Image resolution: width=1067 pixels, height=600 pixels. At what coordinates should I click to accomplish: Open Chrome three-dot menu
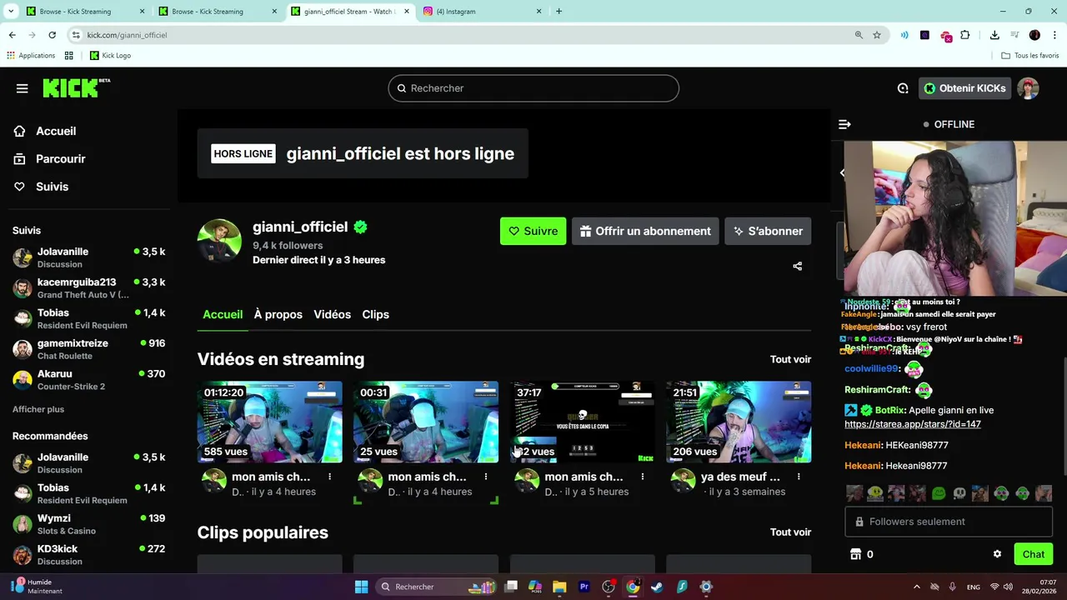tap(1055, 35)
